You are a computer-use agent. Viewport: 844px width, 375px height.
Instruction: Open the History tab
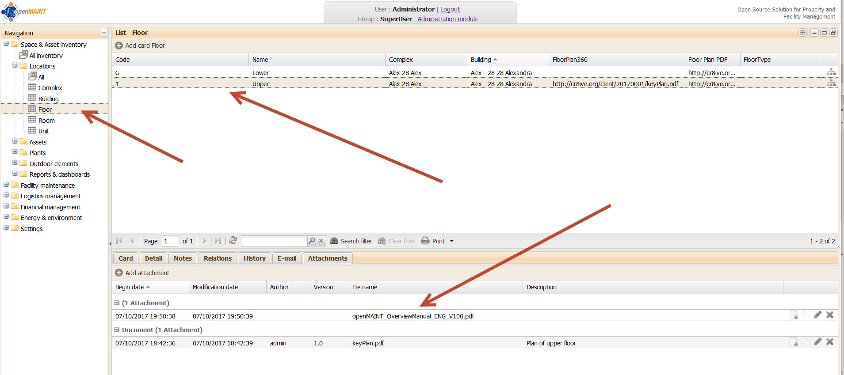(x=254, y=258)
